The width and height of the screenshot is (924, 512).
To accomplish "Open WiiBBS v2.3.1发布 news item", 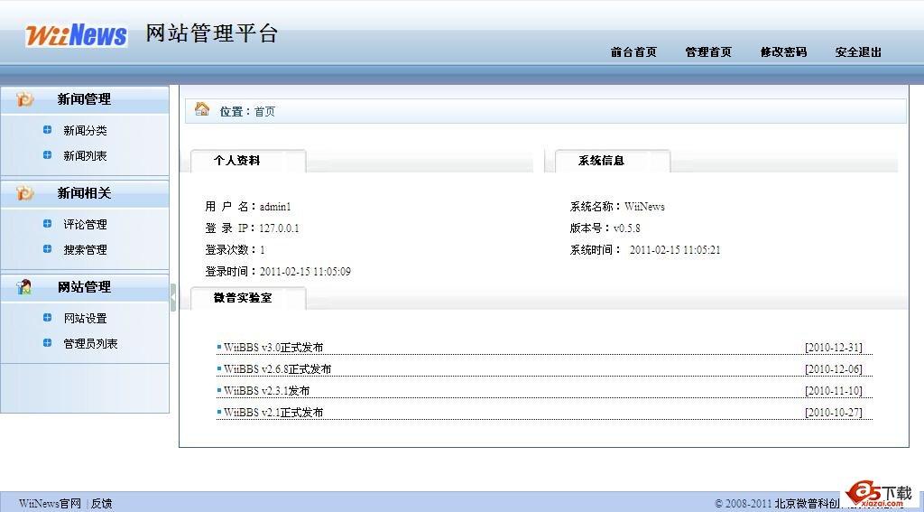I will tap(266, 391).
